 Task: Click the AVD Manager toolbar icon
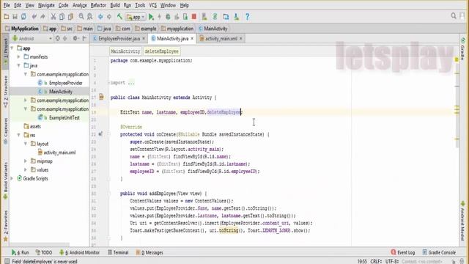point(204,17)
